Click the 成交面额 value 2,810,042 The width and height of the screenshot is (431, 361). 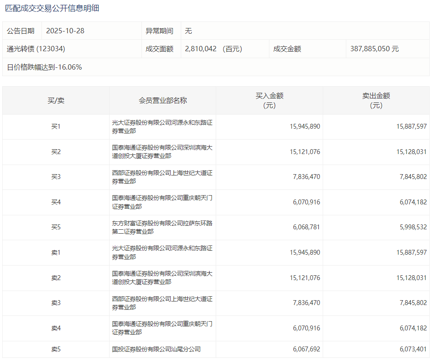[x=201, y=49]
